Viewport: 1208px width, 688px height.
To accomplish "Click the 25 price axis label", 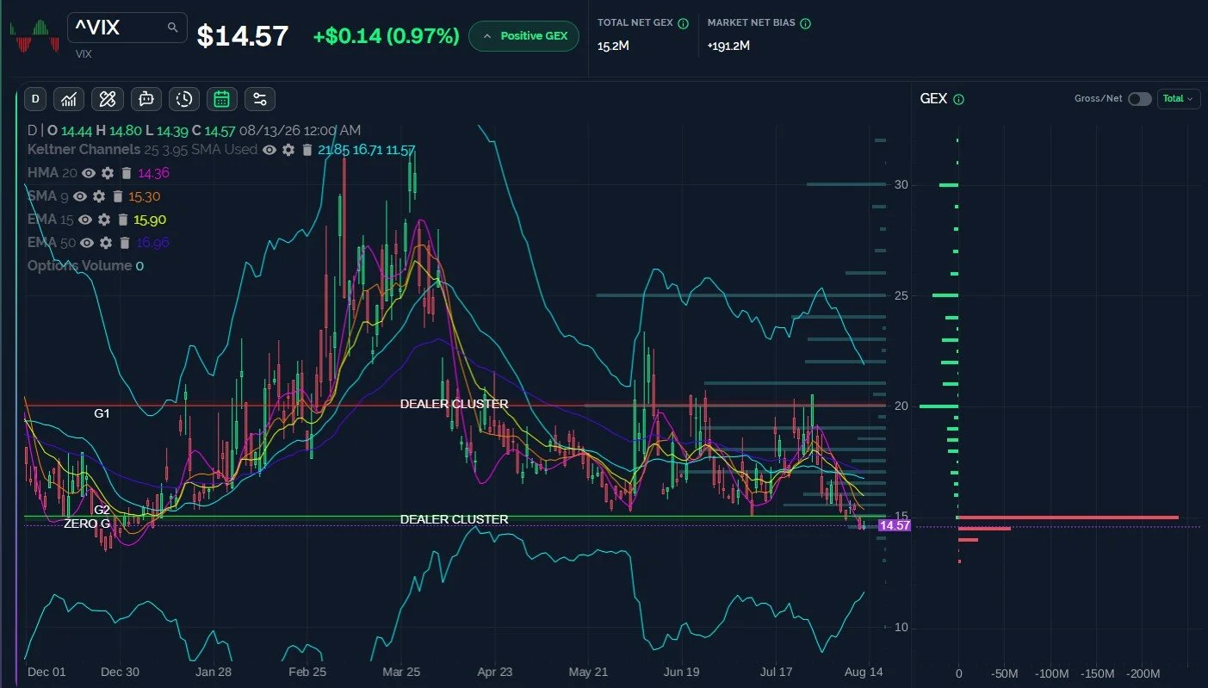I will (901, 295).
